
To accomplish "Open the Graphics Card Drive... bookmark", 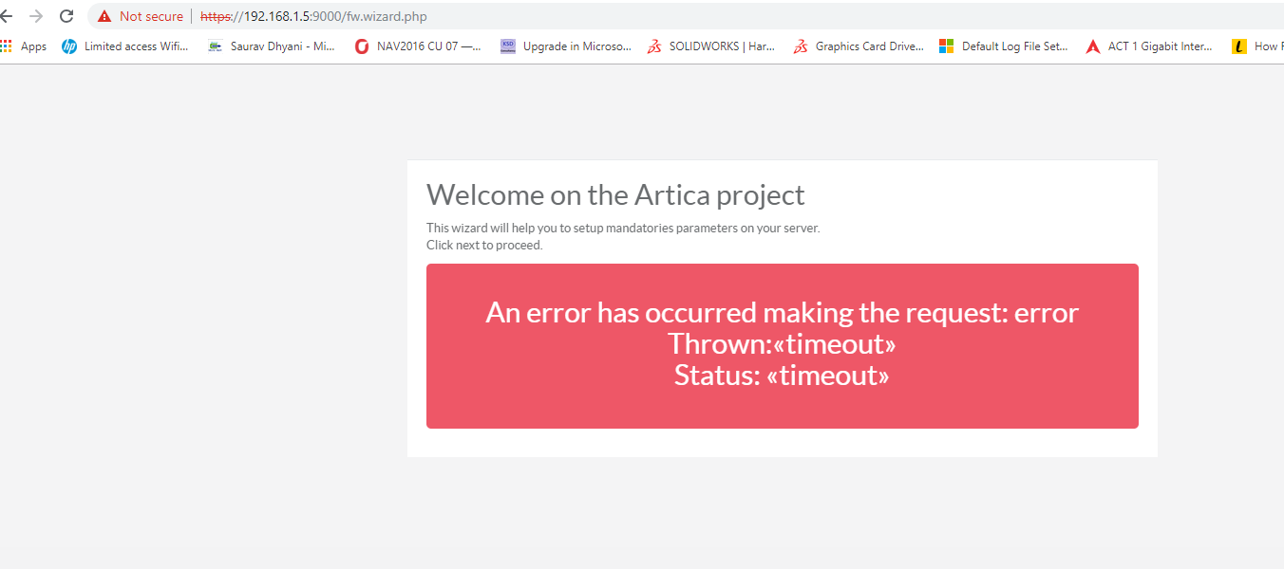I will pos(859,46).
